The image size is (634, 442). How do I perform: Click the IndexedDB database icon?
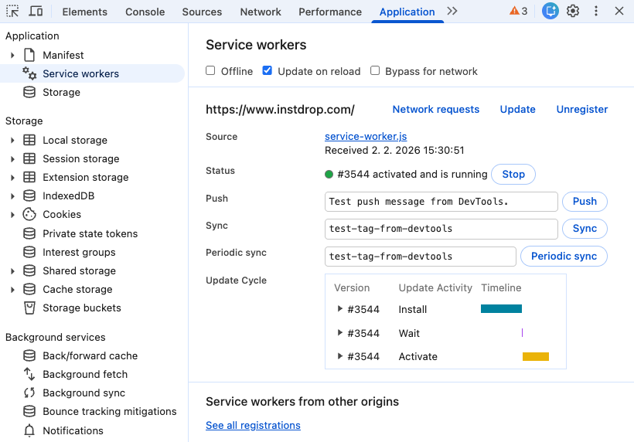click(x=29, y=196)
